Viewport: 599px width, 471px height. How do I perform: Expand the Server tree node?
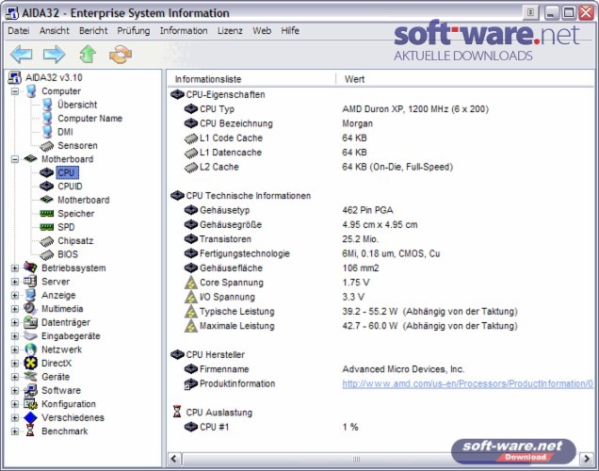[14, 282]
